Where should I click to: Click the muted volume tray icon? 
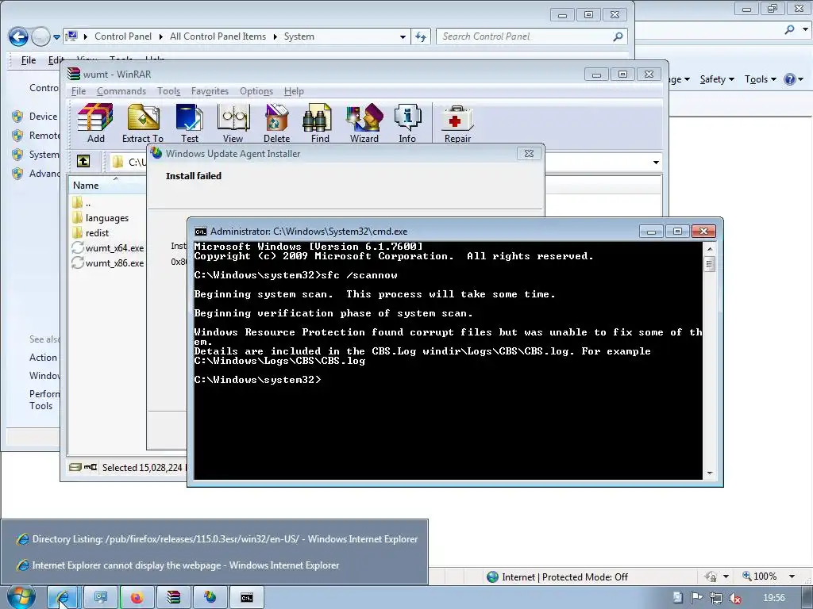click(x=734, y=598)
